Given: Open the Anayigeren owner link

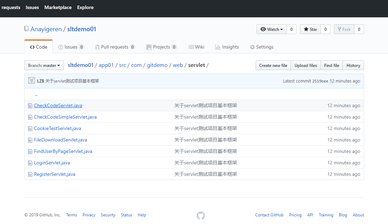Looking at the screenshot, I should tap(46, 29).
